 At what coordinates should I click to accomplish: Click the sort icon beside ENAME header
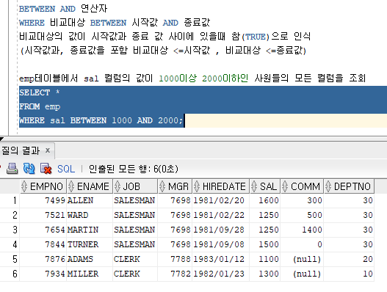[x=71, y=186]
